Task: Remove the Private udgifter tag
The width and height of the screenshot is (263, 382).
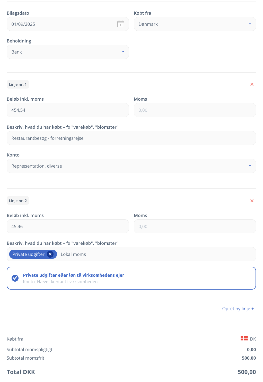Action: pyautogui.click(x=50, y=254)
